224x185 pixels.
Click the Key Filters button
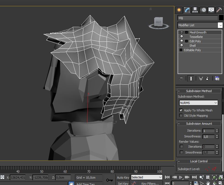150,183
